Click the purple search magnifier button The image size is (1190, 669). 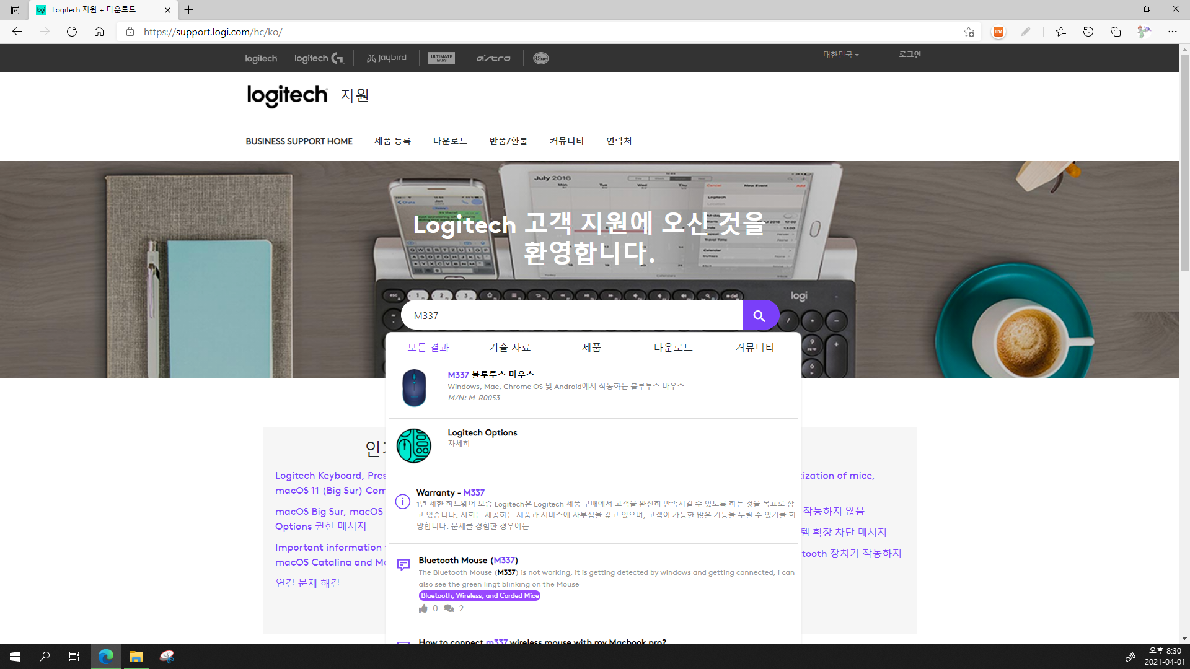pyautogui.click(x=760, y=316)
